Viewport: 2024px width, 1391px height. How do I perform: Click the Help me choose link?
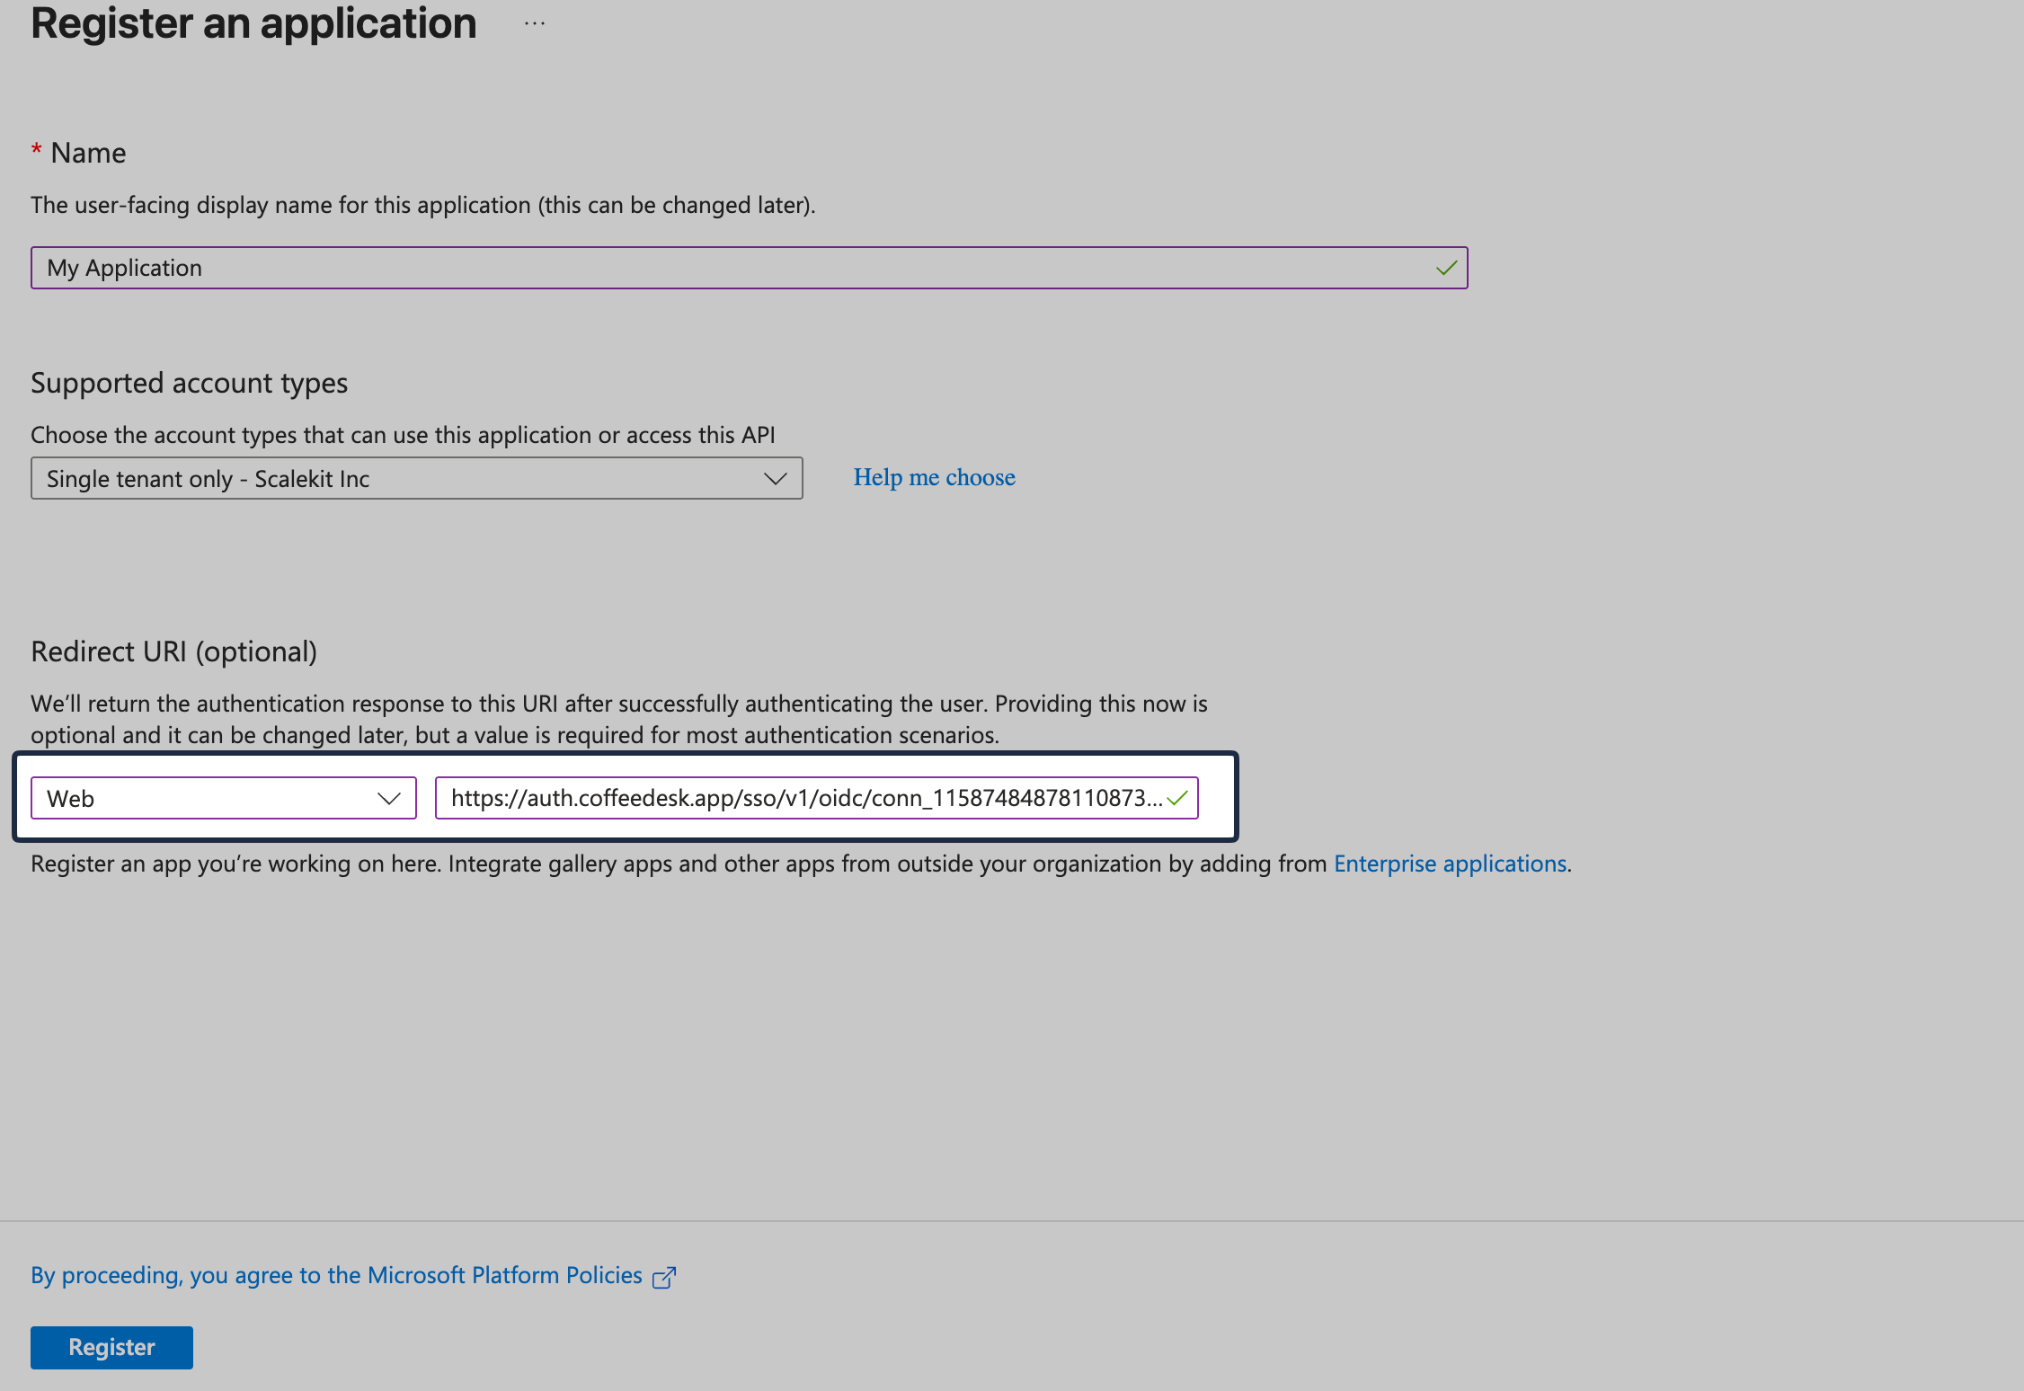click(x=933, y=477)
